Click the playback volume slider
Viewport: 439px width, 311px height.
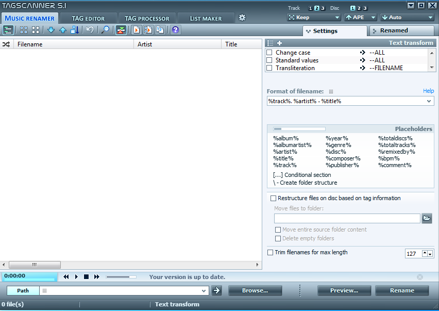(121, 277)
